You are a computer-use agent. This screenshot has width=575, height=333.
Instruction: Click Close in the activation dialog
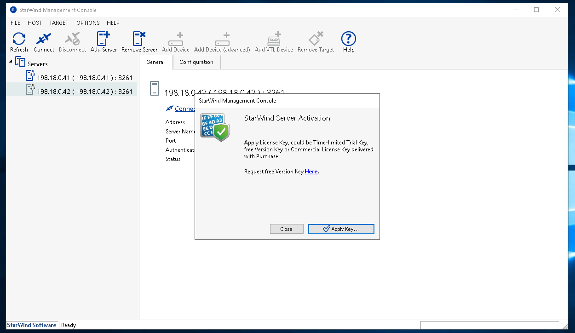click(287, 229)
